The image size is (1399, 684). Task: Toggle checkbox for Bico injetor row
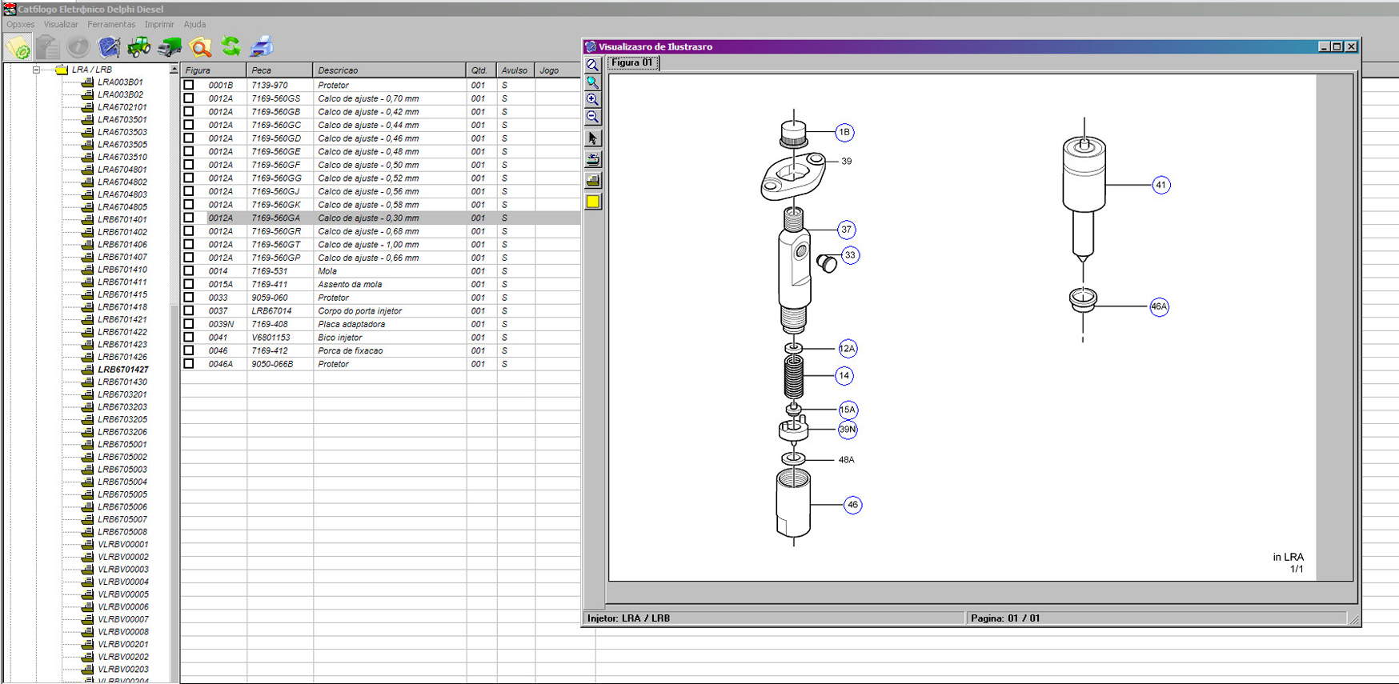point(189,338)
